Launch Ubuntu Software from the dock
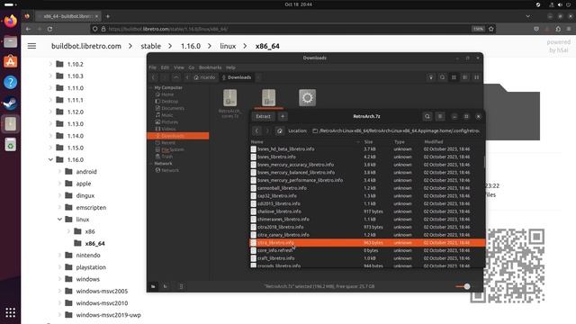The width and height of the screenshot is (576, 324). click(10, 62)
